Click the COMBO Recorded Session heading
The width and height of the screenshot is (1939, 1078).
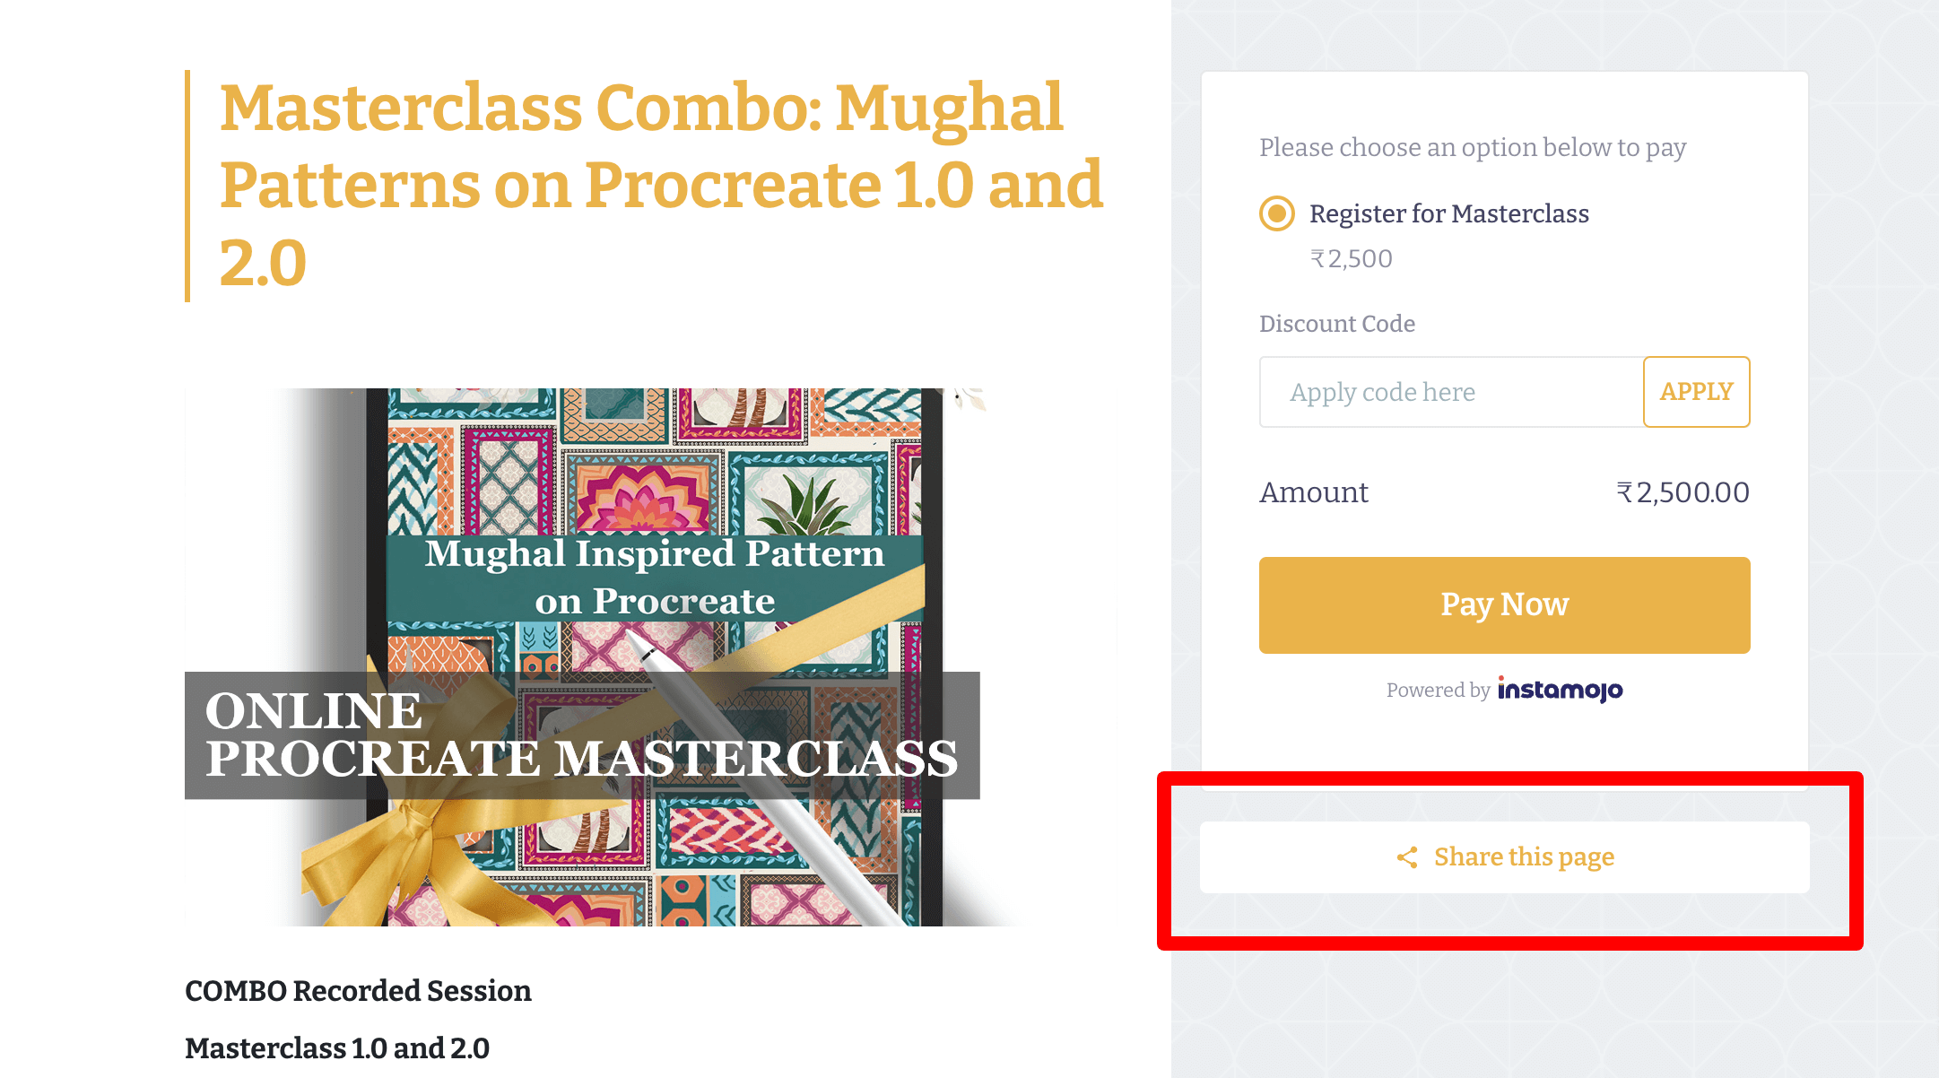pyautogui.click(x=358, y=991)
